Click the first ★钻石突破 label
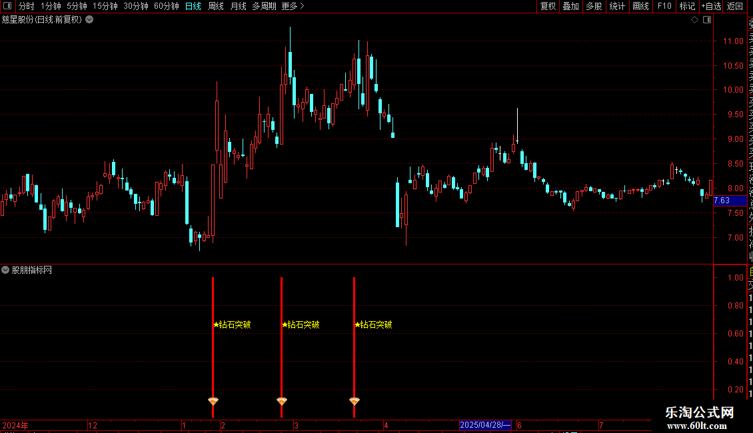753x433 pixels. click(x=232, y=324)
